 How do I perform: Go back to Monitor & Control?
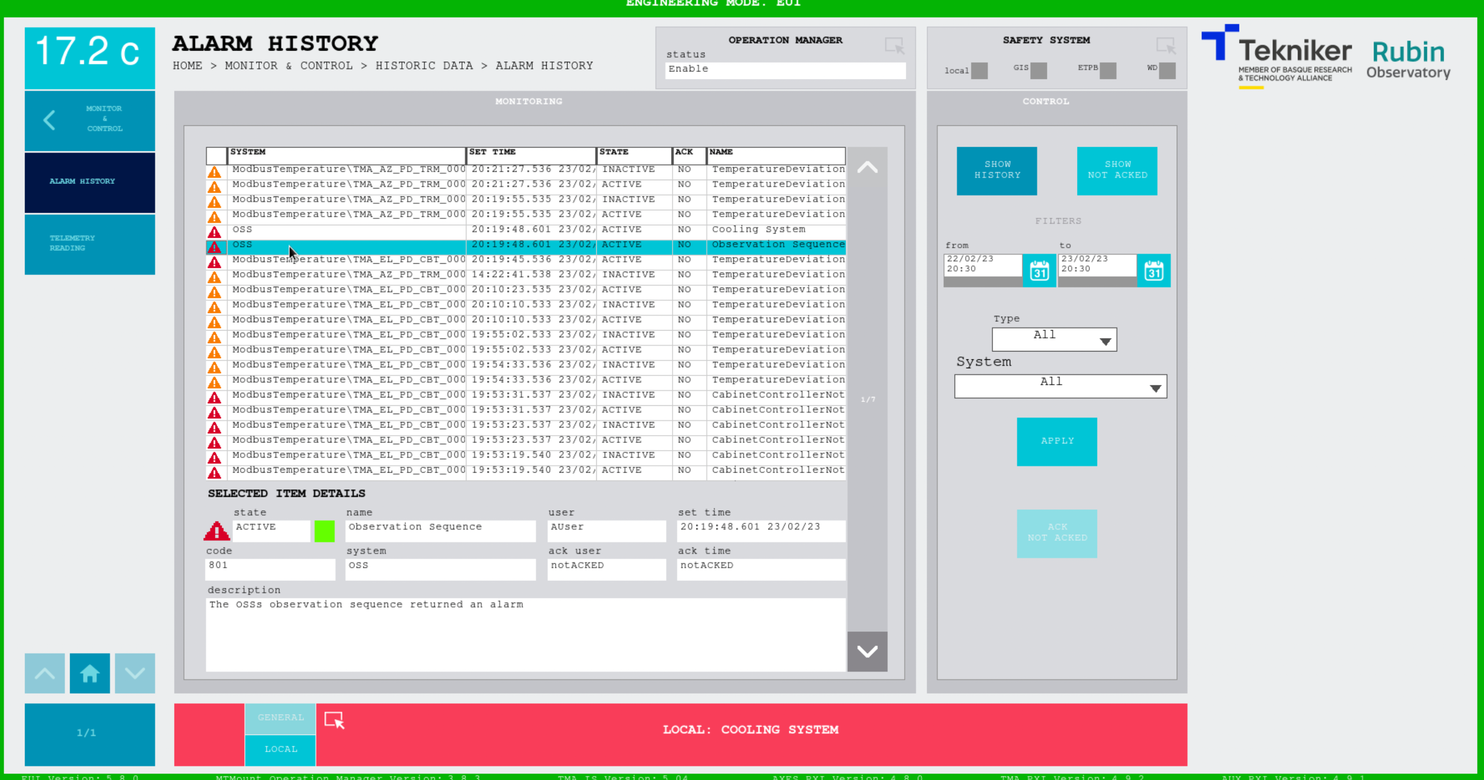pyautogui.click(x=89, y=120)
